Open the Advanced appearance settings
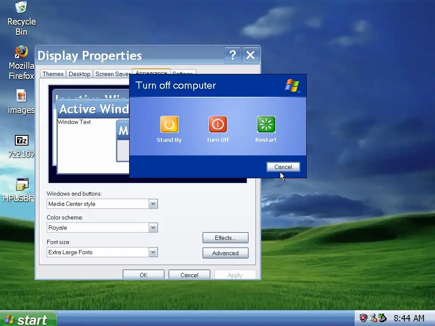Image resolution: width=435 pixels, height=326 pixels. click(x=225, y=253)
